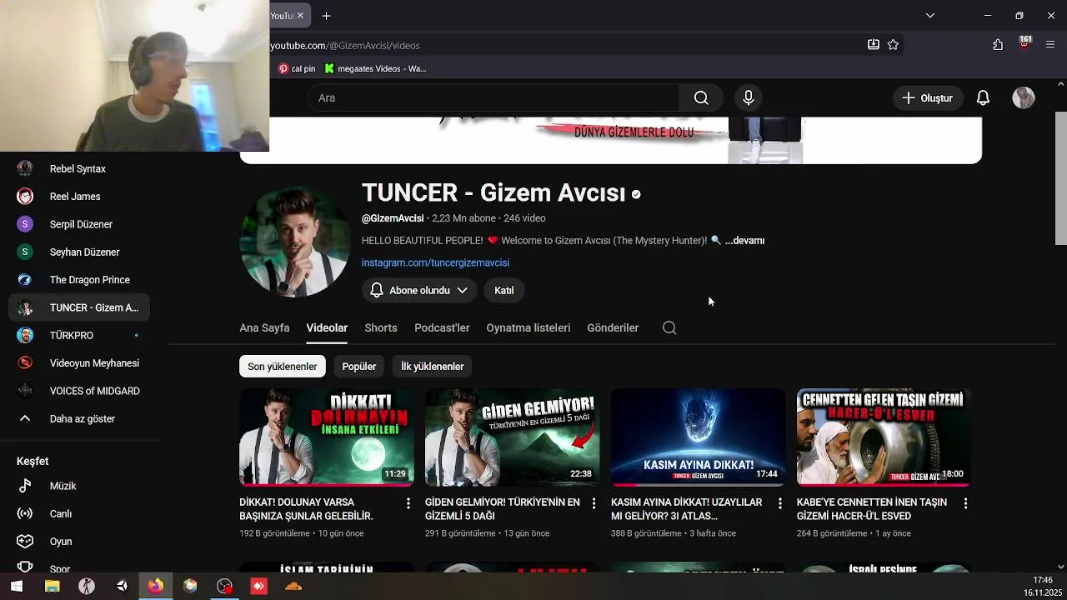Click the Oluştur create button

click(928, 98)
